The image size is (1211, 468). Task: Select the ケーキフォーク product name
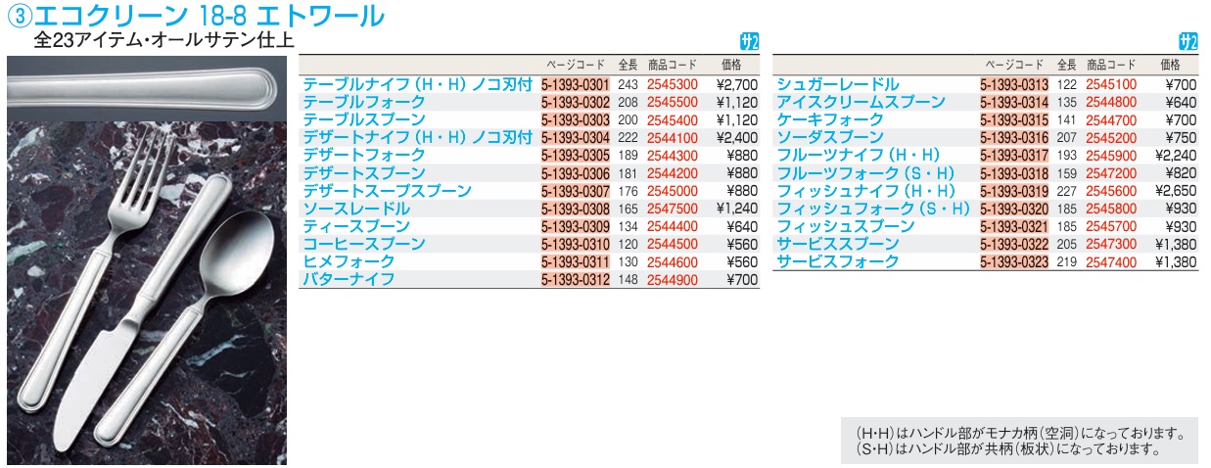pyautogui.click(x=829, y=120)
